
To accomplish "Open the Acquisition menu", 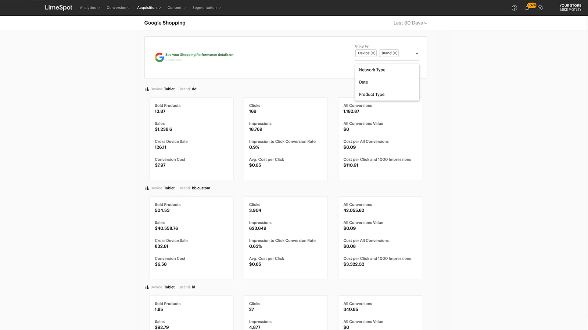I will tap(149, 8).
